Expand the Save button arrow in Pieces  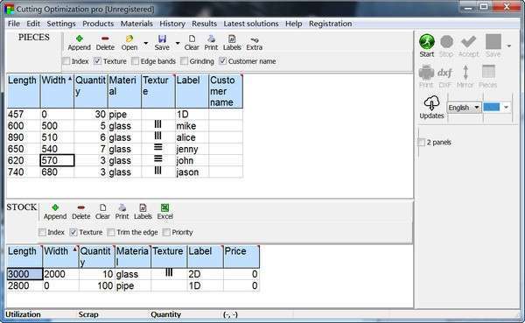click(178, 43)
